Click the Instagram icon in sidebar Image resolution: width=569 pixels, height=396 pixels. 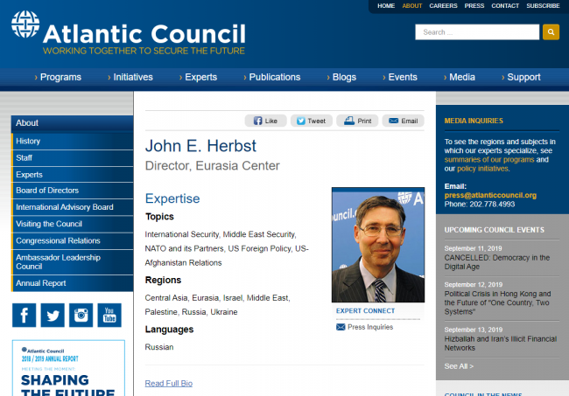(81, 316)
